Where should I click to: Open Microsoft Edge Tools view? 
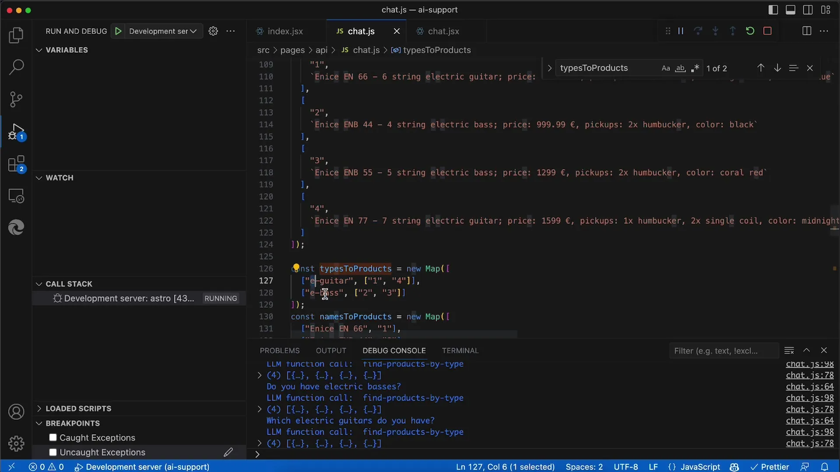click(16, 228)
